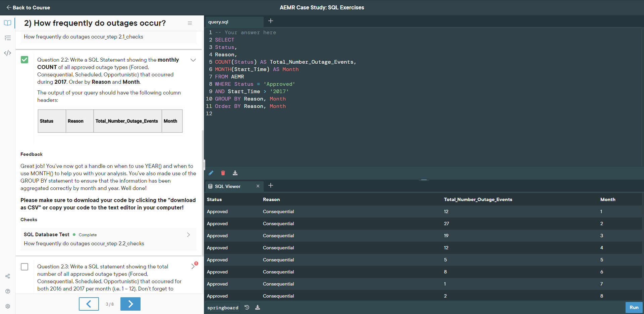Screen dimensions: 644x314
Task: Open the code brackets sidebar icon
Action: (x=7, y=53)
